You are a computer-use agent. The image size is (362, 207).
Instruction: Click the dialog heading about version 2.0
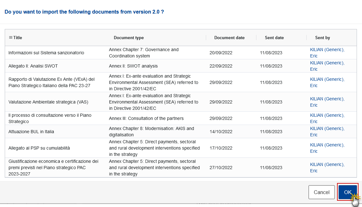coord(84,12)
